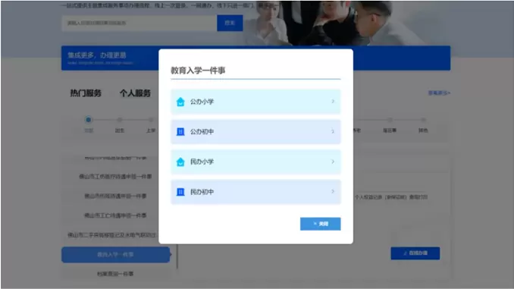Open the 民办初中 chevron arrow
This screenshot has width=514, height=289.
[x=333, y=192]
